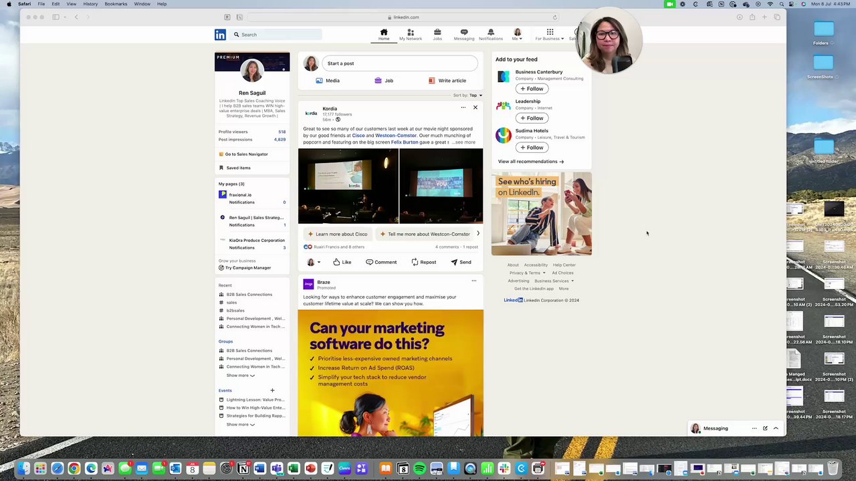Viewport: 856px width, 481px height.
Task: Click the LinkedIn search field
Action: tap(276, 35)
